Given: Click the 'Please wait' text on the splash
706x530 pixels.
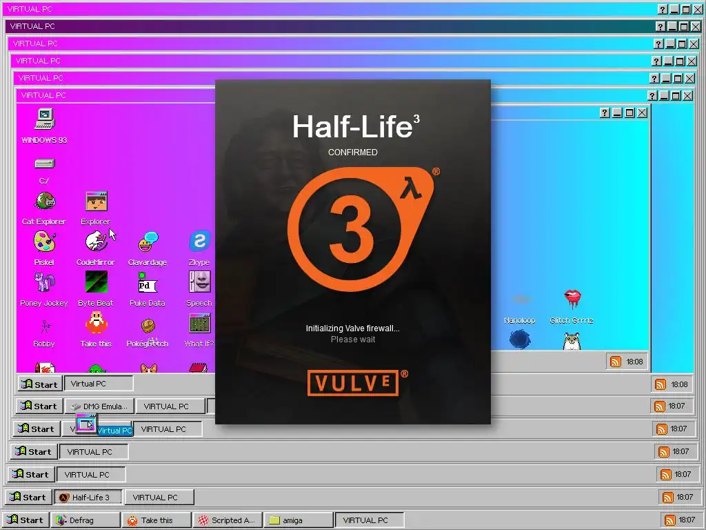Looking at the screenshot, I should (x=352, y=340).
